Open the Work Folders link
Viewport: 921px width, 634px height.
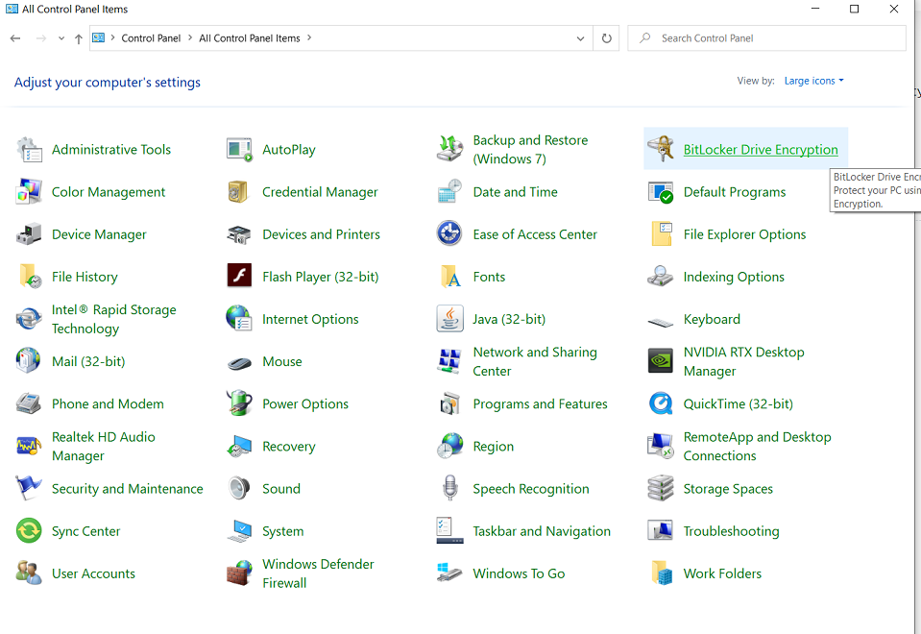(x=722, y=573)
